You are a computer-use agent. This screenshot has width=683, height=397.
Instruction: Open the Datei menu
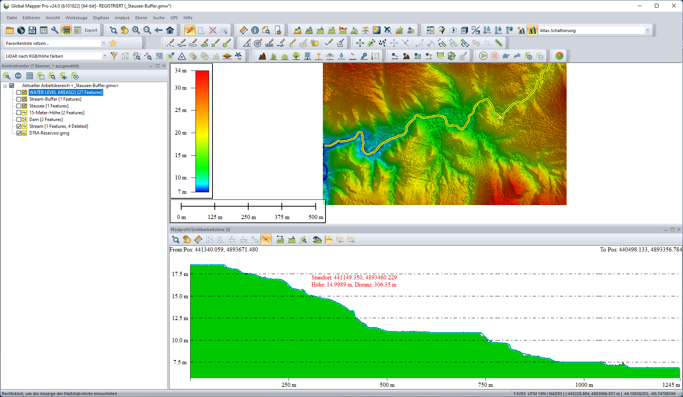12,18
